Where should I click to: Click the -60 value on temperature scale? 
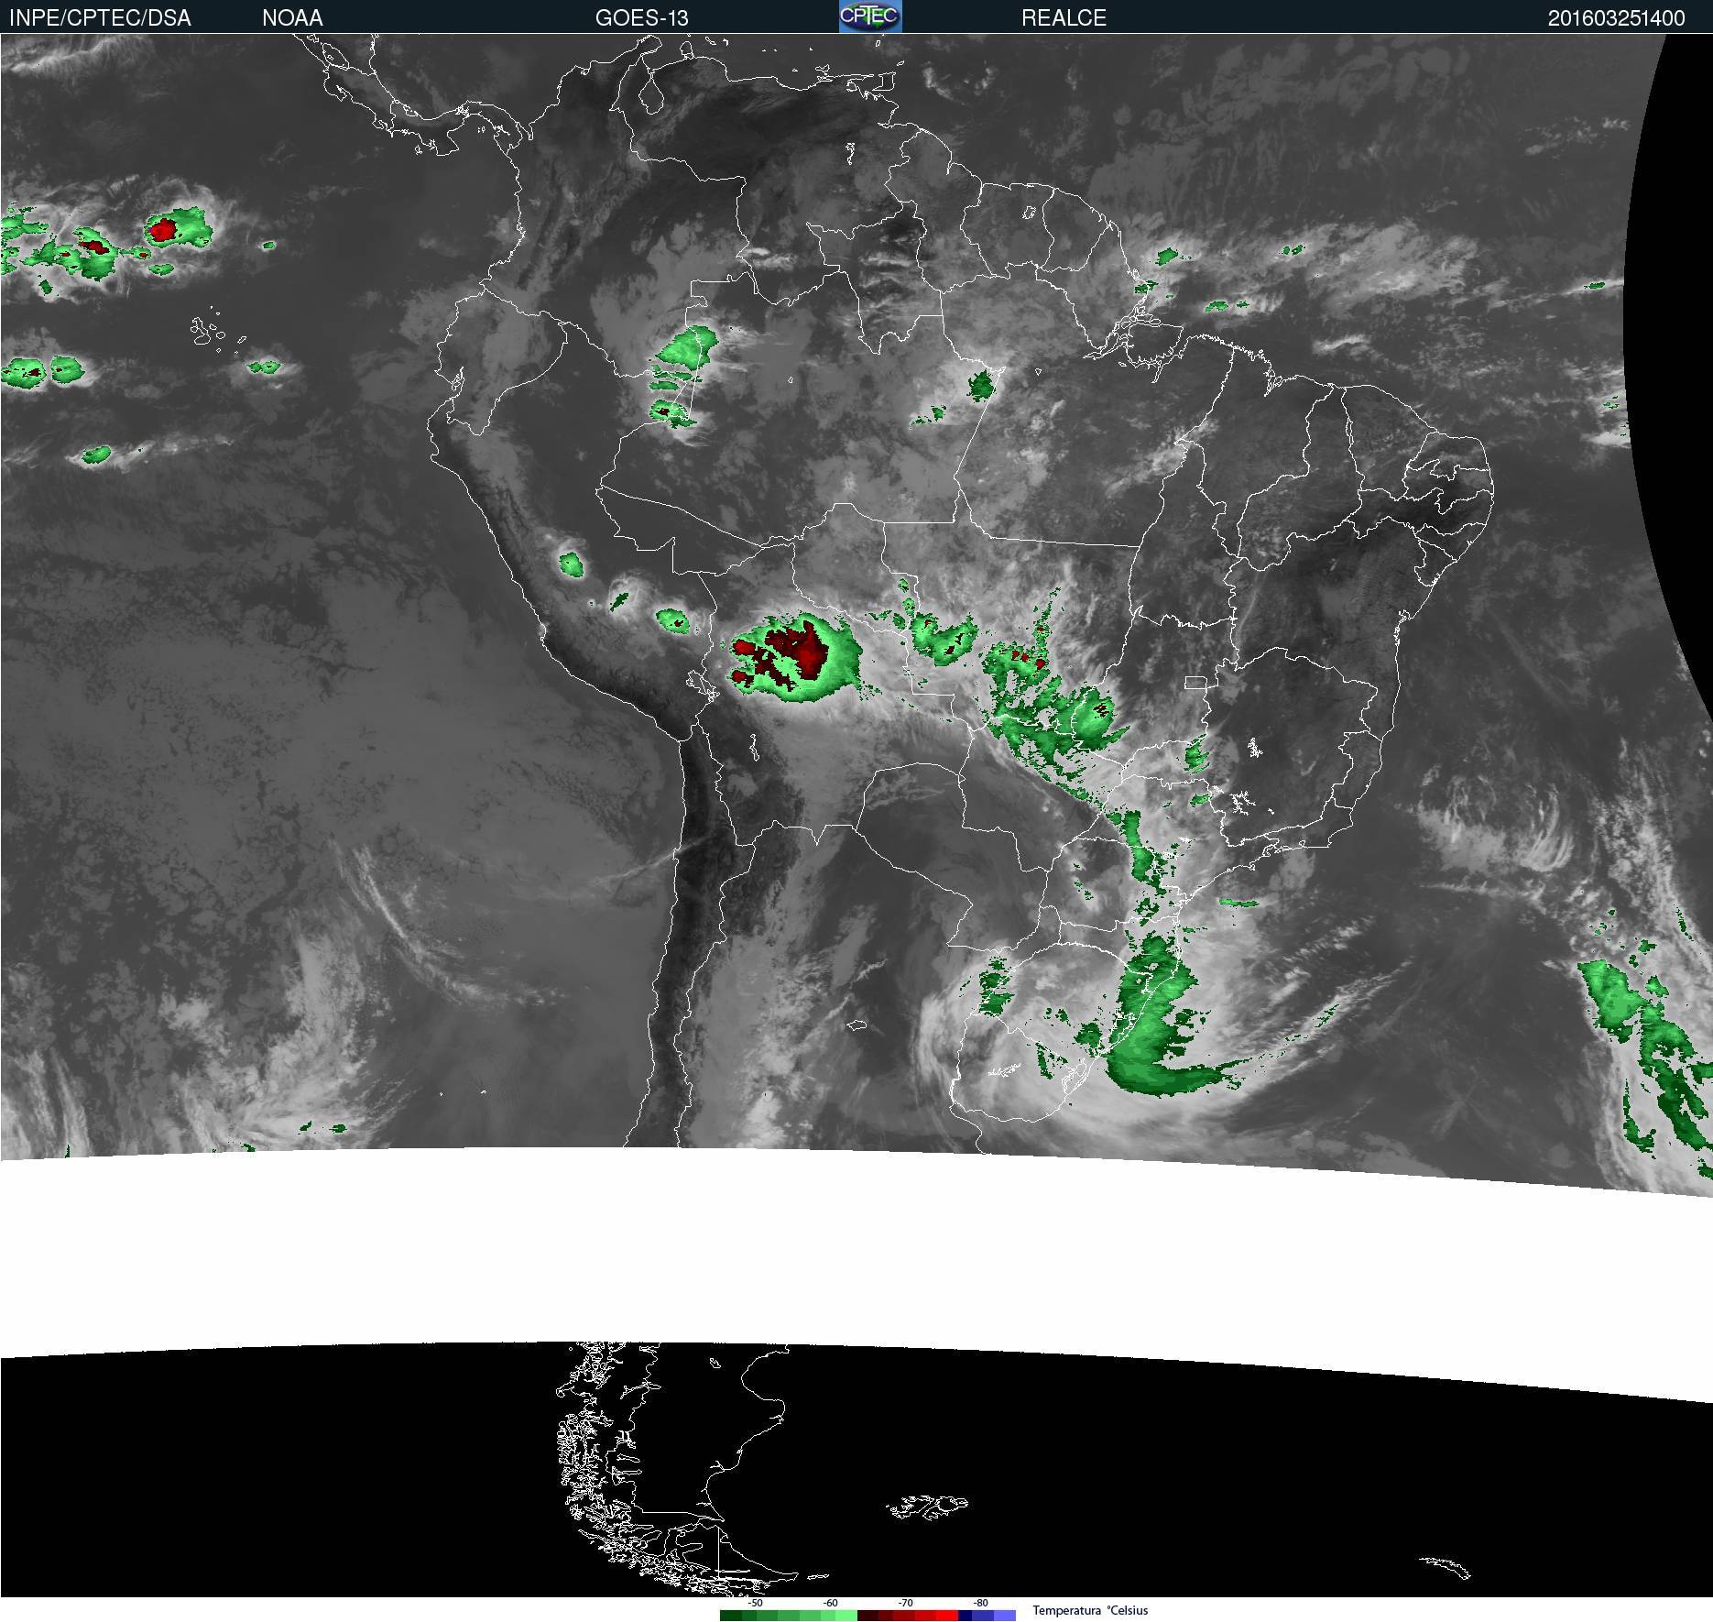tap(830, 1603)
